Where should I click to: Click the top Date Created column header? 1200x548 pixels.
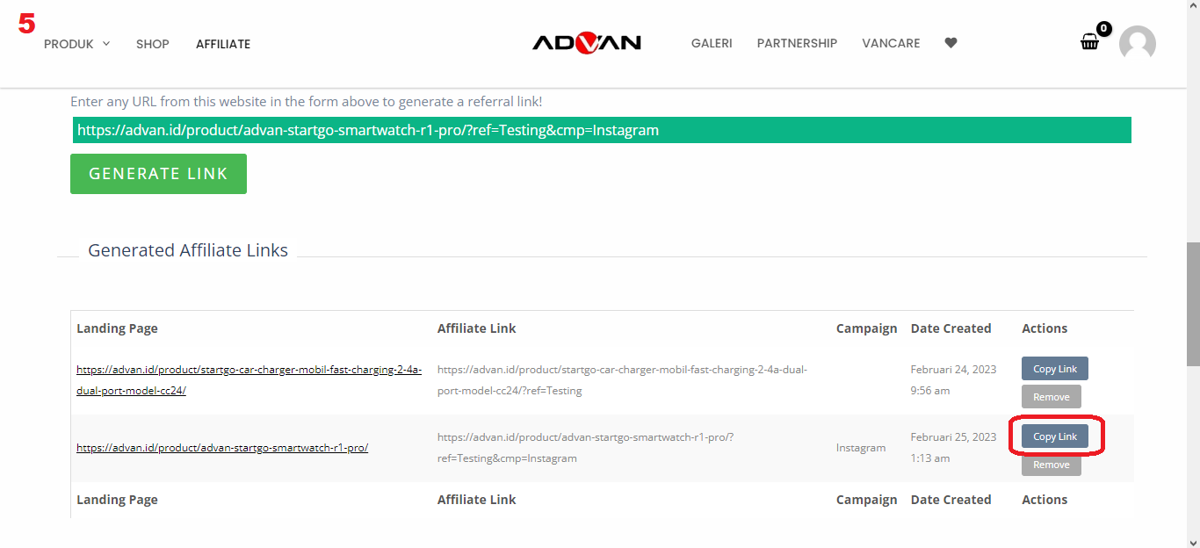click(951, 328)
